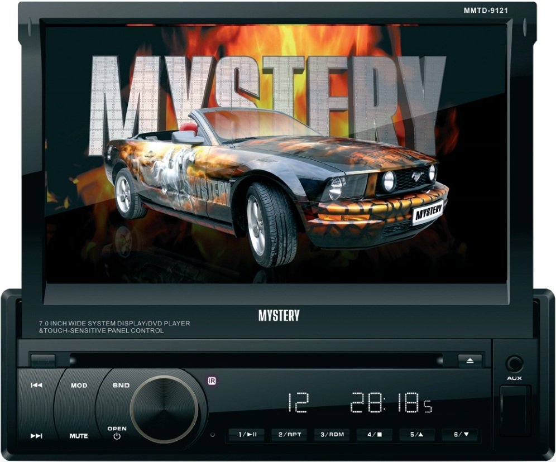Skip to next track button
This screenshot has height=462, width=556.
coord(36,436)
